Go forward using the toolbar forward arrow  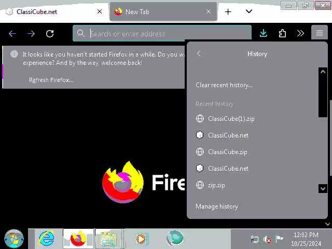coord(31,33)
